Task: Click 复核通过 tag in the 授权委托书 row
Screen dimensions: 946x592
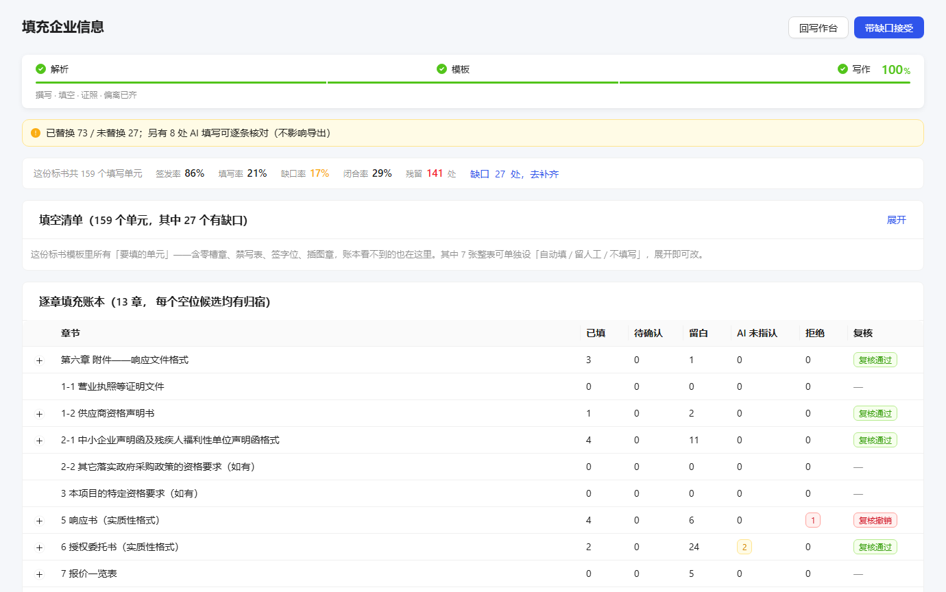Action: coord(875,547)
